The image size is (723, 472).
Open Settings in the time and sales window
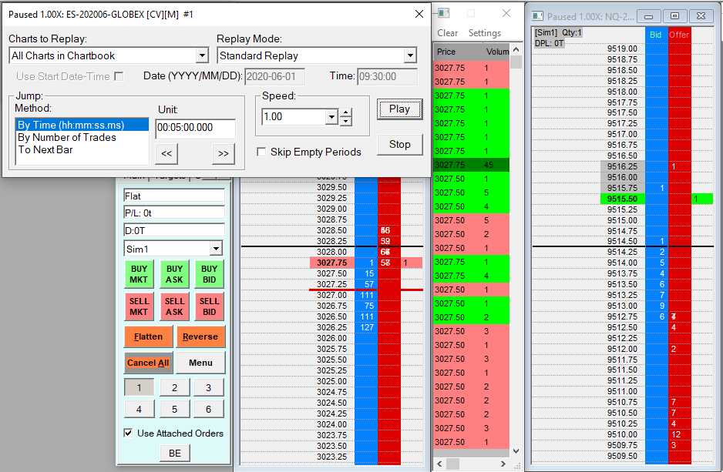click(485, 33)
